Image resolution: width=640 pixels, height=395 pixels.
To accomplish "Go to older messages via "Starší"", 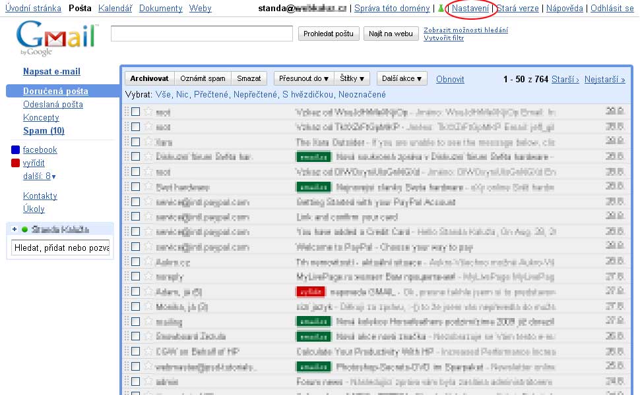I will click(565, 79).
